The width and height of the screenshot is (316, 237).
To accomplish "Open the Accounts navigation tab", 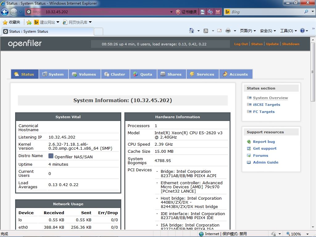I will pyautogui.click(x=236, y=74).
